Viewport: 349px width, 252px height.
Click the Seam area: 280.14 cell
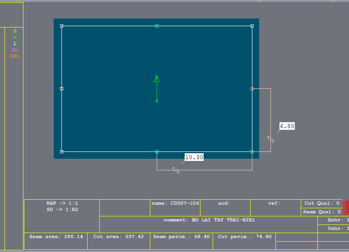click(56, 241)
